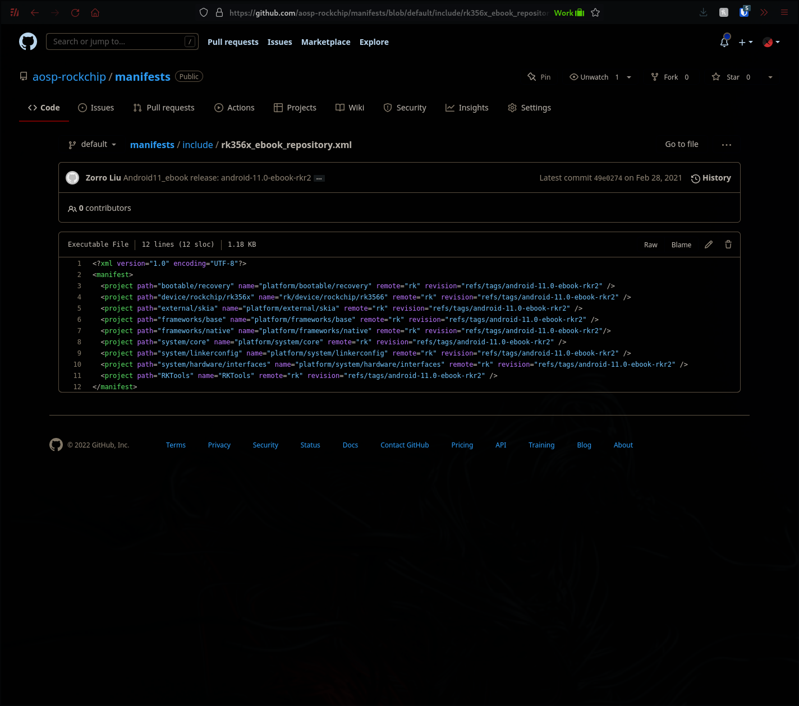Screen dimensions: 799x706
Task: Click the GitHub Octocat logo in header
Action: pyautogui.click(x=28, y=41)
